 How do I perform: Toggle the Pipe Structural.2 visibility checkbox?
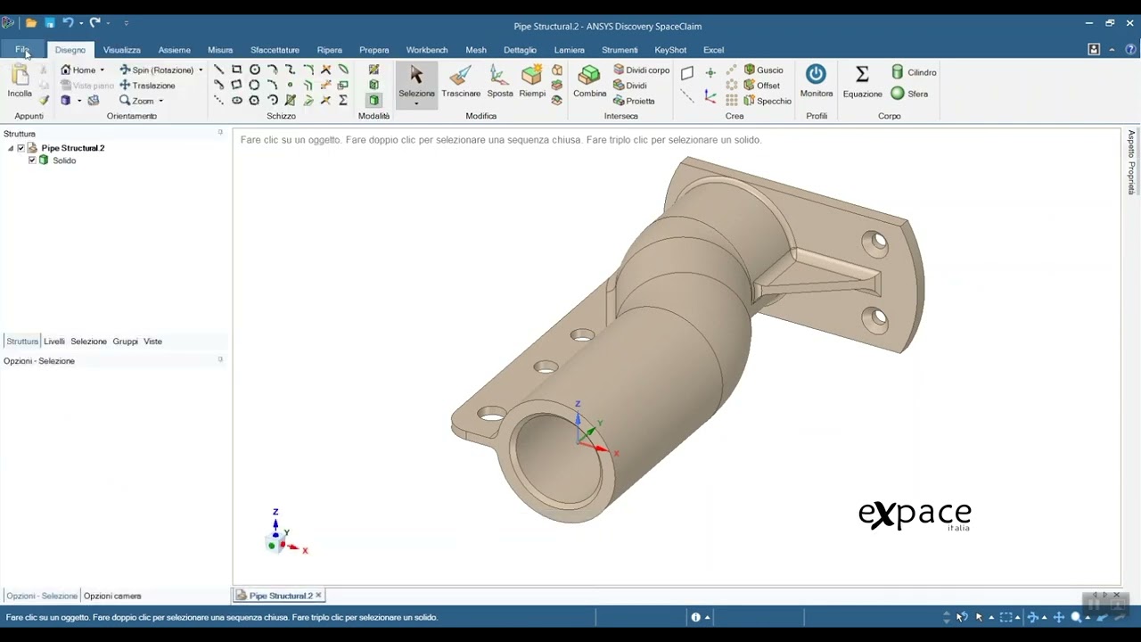point(21,148)
